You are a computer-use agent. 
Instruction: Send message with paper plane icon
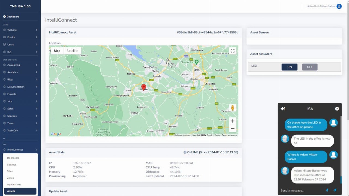pyautogui.click(x=335, y=190)
